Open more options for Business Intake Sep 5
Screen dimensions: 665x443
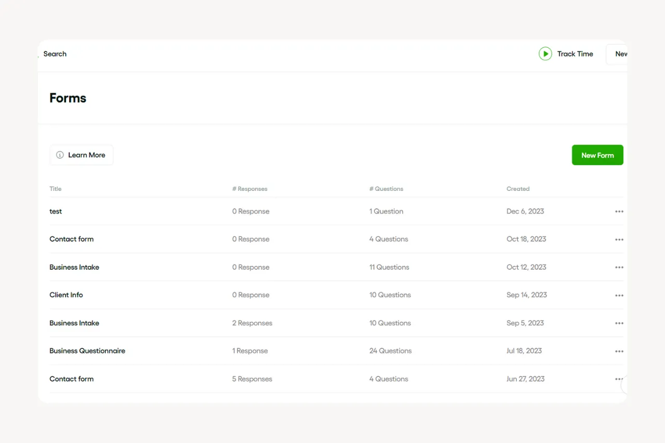(619, 323)
